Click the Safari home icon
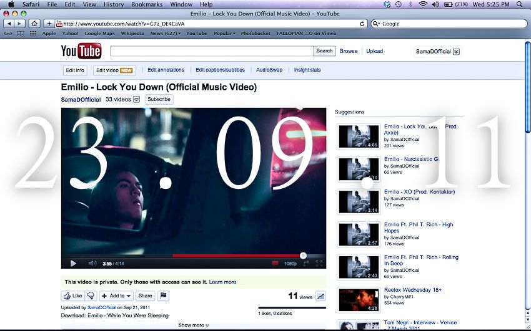Screen dimensions: 531x331 [x=34, y=24]
